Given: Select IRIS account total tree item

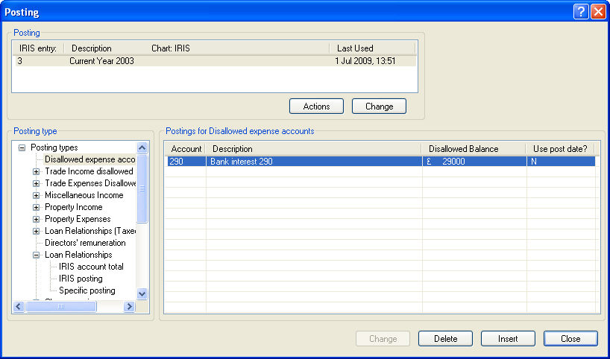Looking at the screenshot, I should tap(91, 267).
